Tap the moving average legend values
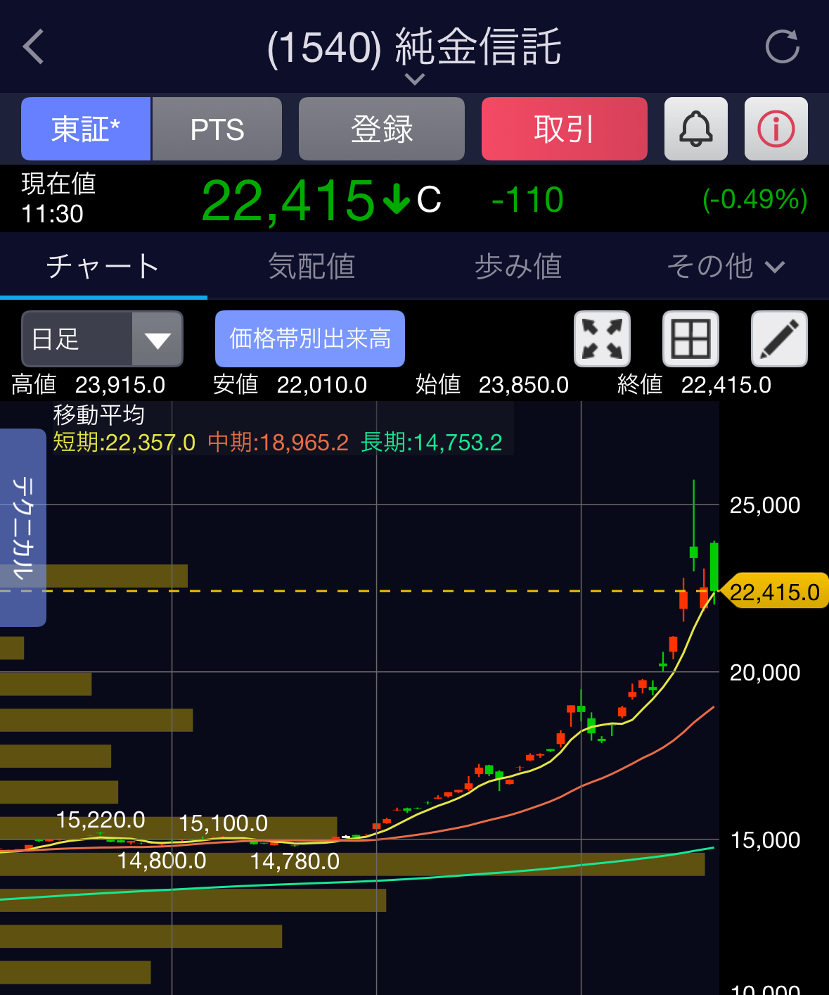Viewport: 829px width, 995px height. pos(278,442)
